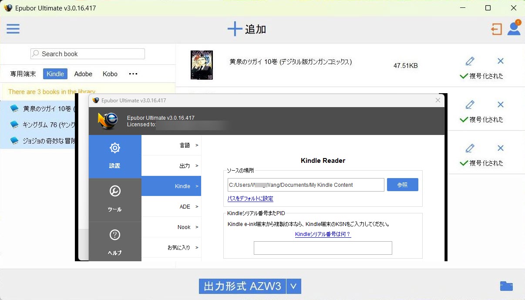525x300 pixels.
Task: Click the Kindle Reader heading
Action: click(x=323, y=161)
